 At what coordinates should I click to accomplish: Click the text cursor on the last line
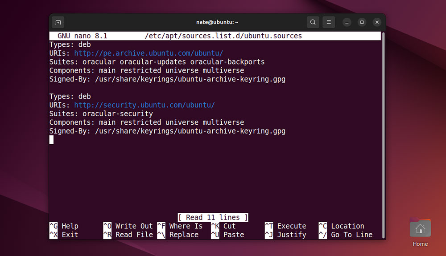[51, 140]
